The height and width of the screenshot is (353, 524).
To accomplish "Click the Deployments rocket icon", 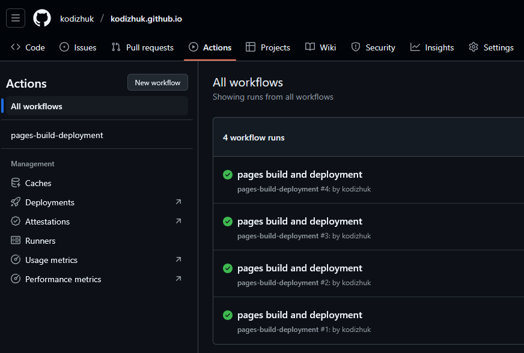I will 15,202.
